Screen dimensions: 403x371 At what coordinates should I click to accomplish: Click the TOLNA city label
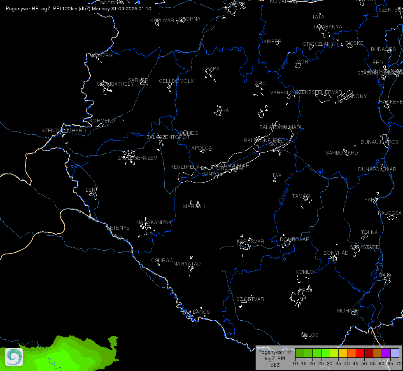[369, 232]
